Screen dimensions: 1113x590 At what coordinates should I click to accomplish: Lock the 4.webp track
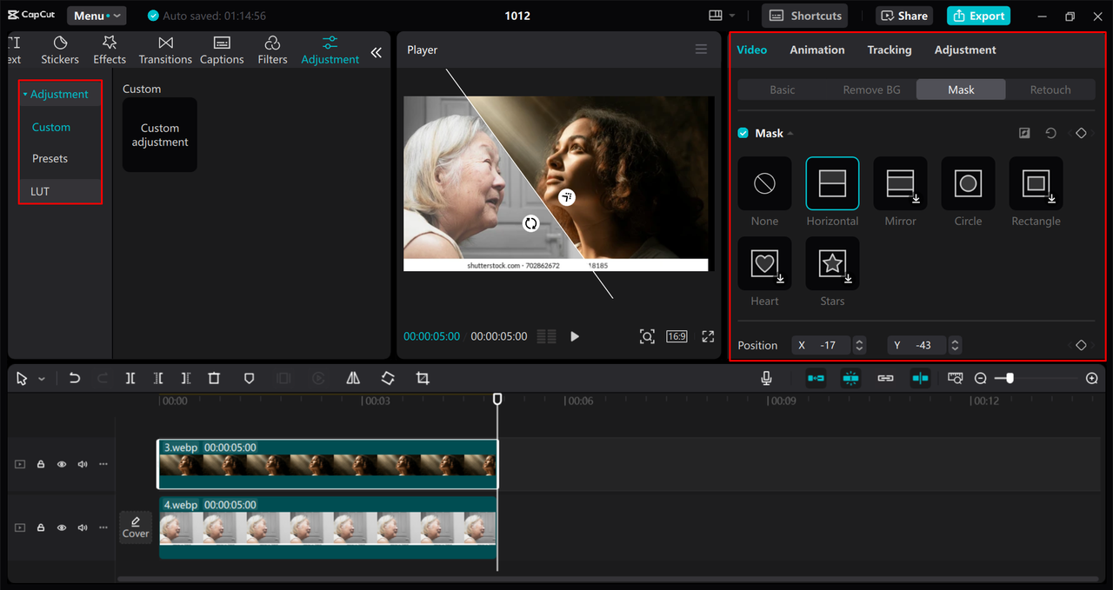pyautogui.click(x=41, y=527)
